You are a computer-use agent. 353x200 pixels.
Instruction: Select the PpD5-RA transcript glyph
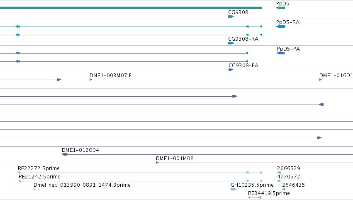click(x=280, y=27)
